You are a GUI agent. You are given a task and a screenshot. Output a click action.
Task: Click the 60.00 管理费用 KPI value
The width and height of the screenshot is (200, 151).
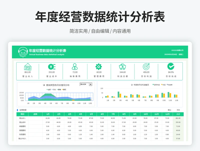coord(99,72)
